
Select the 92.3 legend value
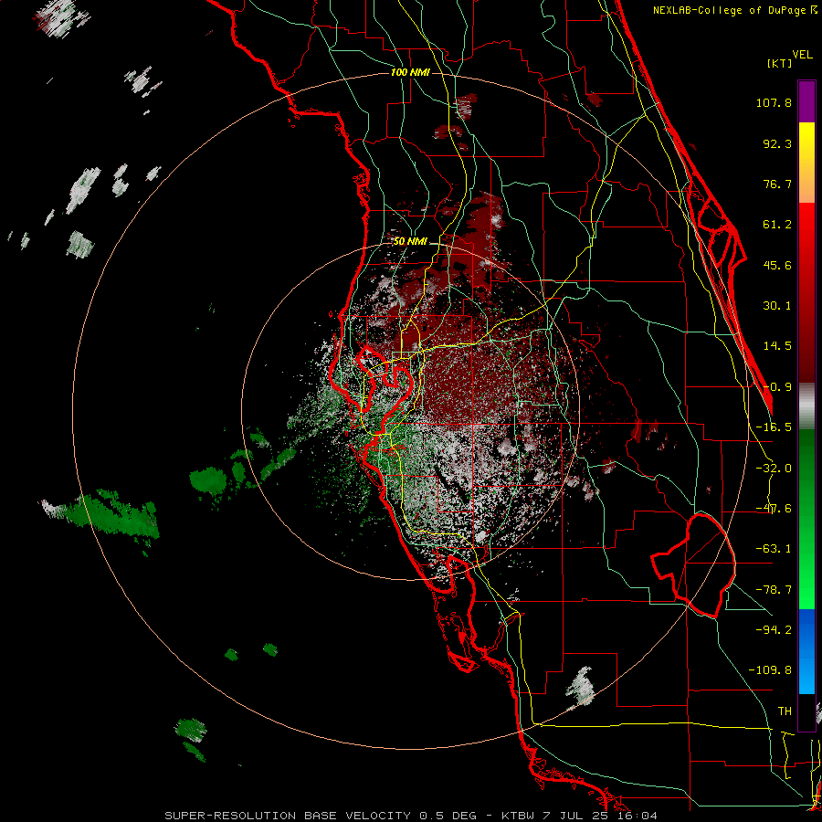[x=777, y=143]
